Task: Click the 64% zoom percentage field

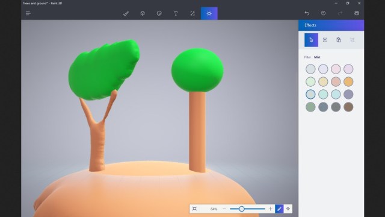Action: [x=214, y=209]
